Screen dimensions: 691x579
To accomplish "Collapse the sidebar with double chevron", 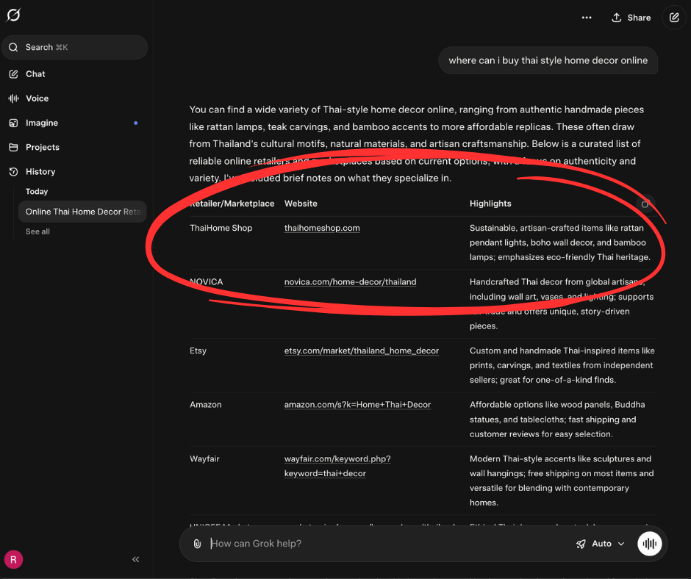I will click(136, 559).
